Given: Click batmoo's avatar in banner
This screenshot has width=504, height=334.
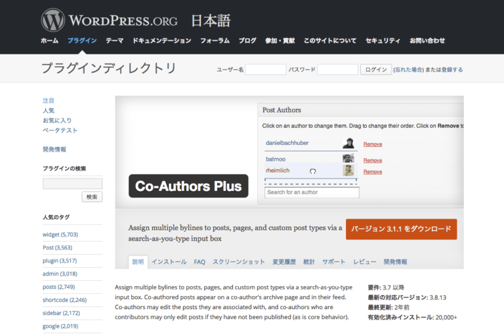Looking at the screenshot, I should (348, 158).
